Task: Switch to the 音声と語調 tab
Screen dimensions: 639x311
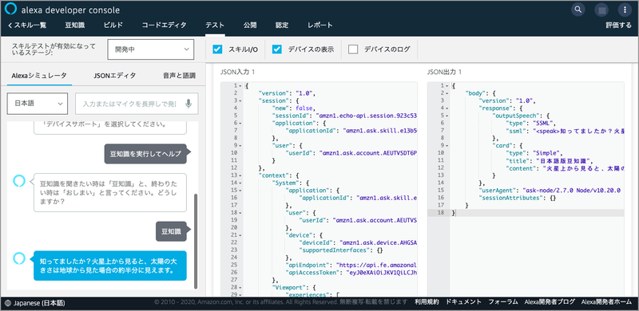Action: point(179,75)
